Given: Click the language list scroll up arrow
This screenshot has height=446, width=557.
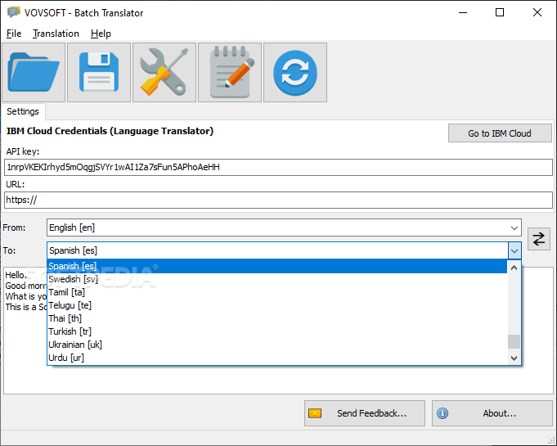Looking at the screenshot, I should point(514,268).
